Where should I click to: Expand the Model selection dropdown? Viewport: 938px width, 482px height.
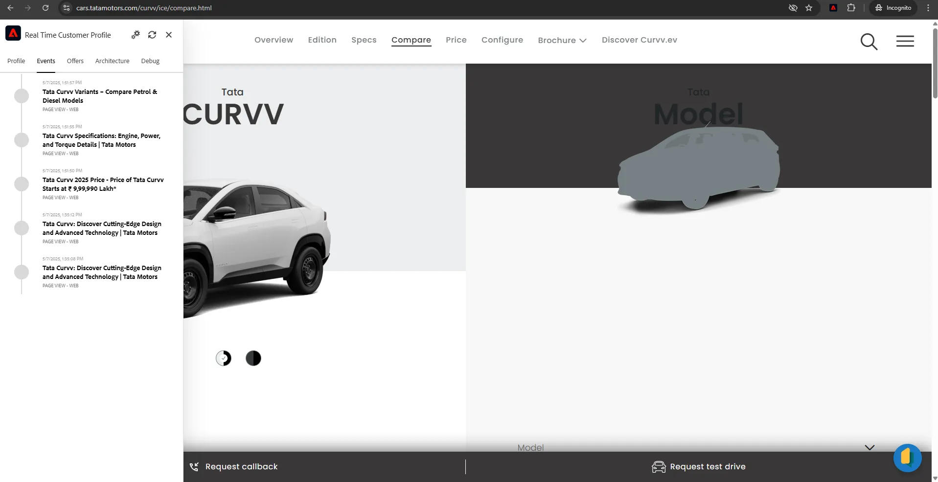click(x=696, y=447)
